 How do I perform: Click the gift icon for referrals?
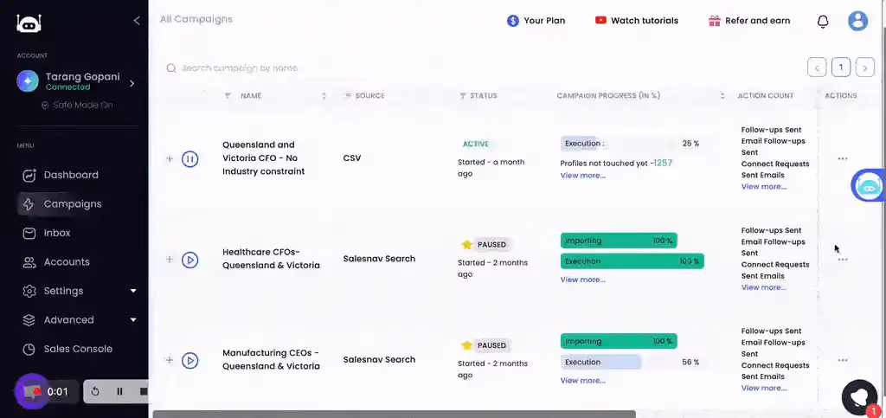[714, 21]
